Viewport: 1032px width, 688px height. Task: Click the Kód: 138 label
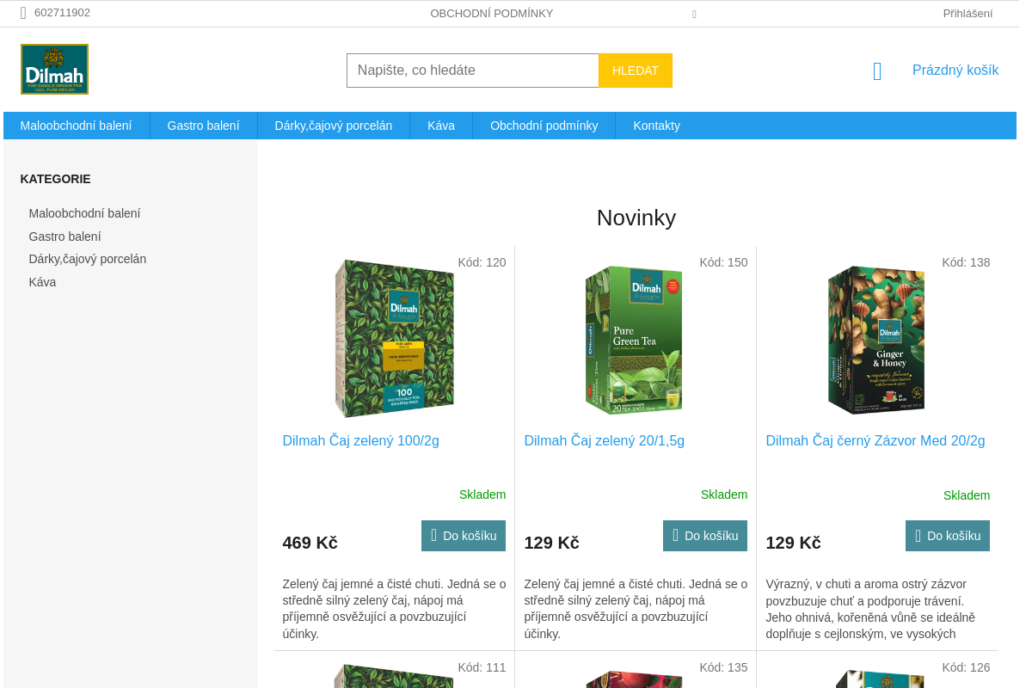click(966, 262)
